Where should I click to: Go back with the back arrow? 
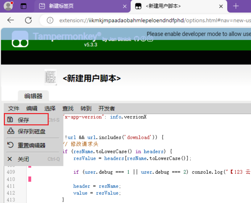click(x=11, y=20)
